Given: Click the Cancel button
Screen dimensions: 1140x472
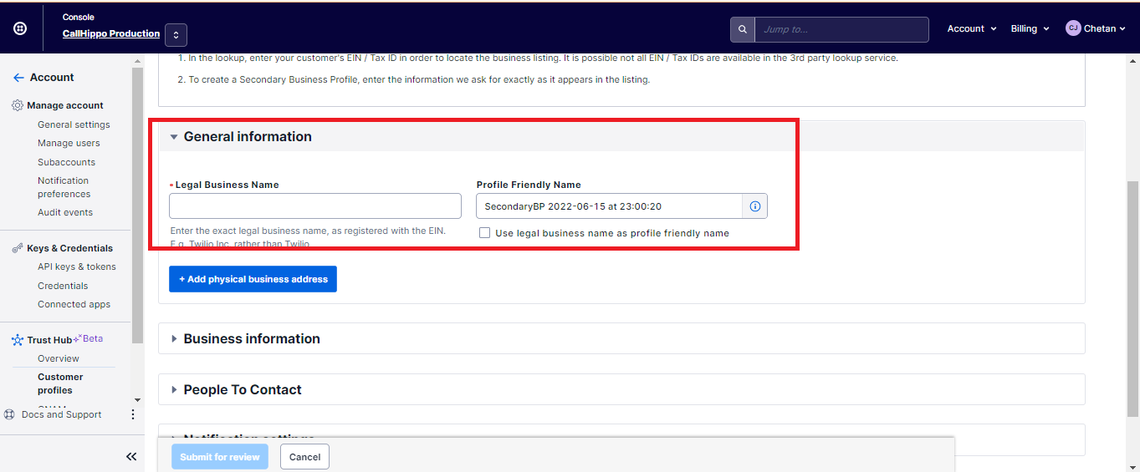Looking at the screenshot, I should tap(305, 457).
